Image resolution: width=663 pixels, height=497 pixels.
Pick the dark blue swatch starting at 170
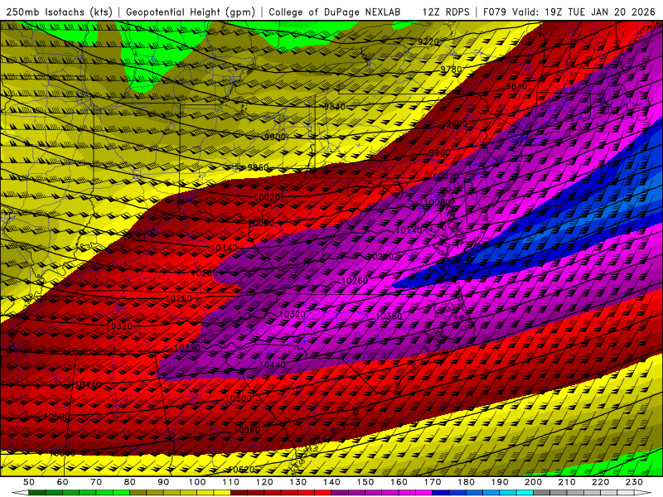pyautogui.click(x=441, y=492)
